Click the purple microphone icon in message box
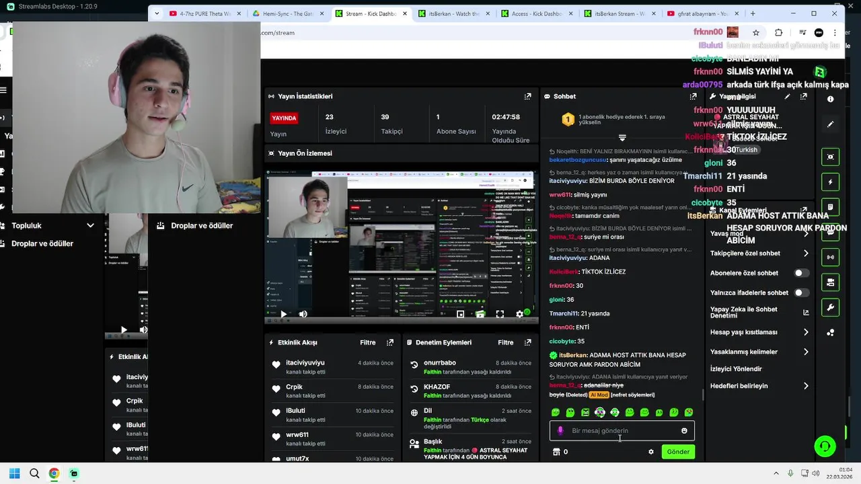Image resolution: width=861 pixels, height=484 pixels. (x=560, y=431)
